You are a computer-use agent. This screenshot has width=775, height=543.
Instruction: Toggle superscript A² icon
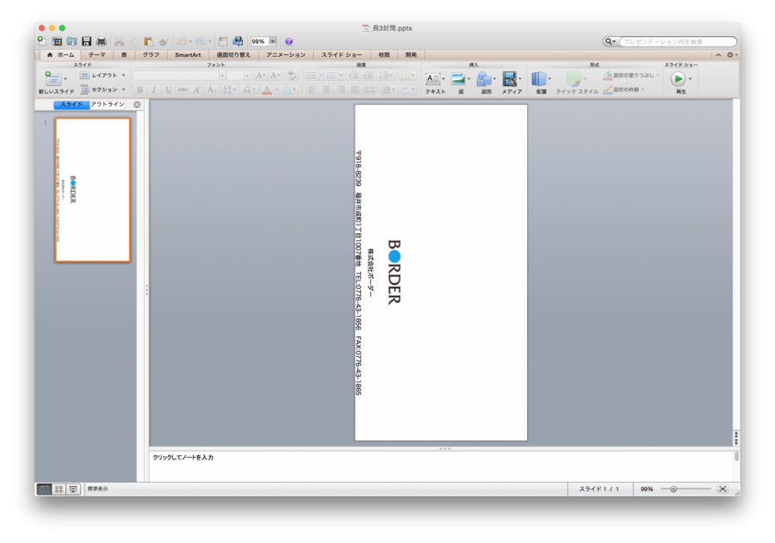tap(197, 89)
